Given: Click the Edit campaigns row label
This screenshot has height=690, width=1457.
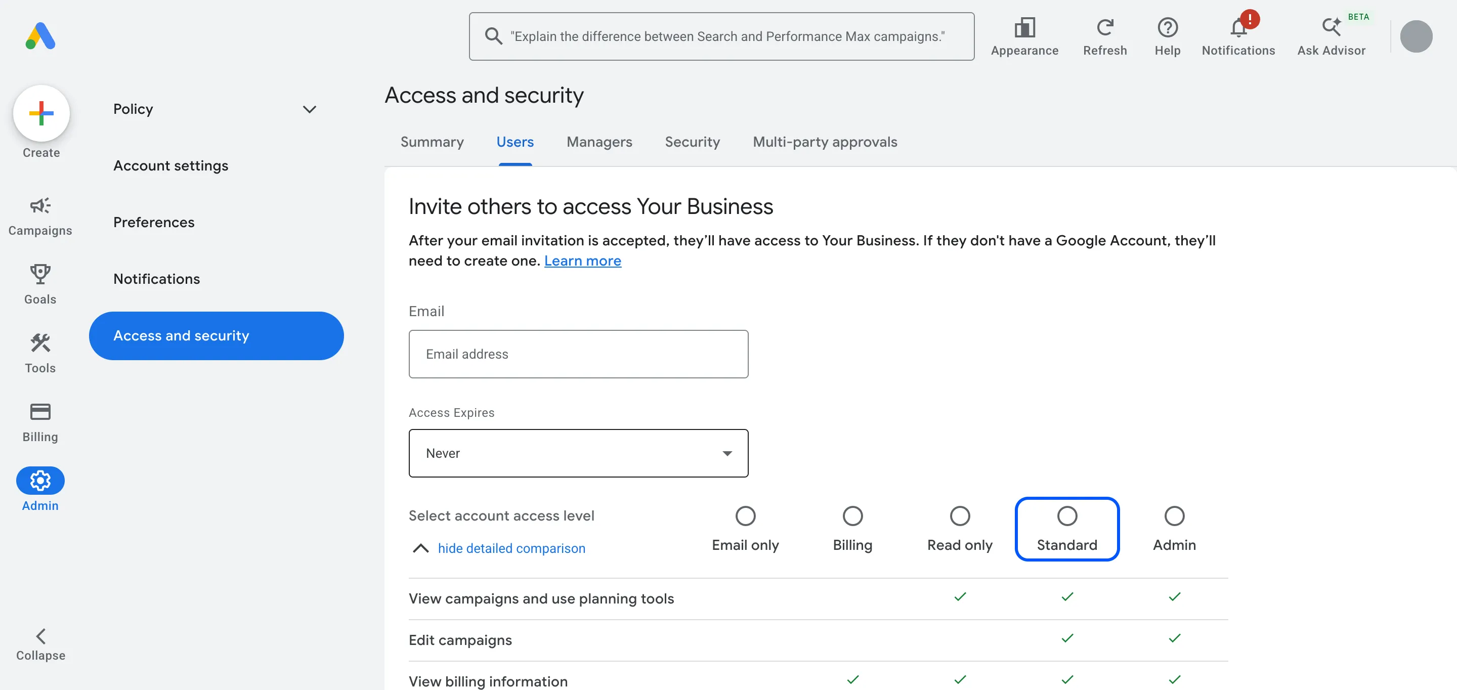Looking at the screenshot, I should point(460,639).
